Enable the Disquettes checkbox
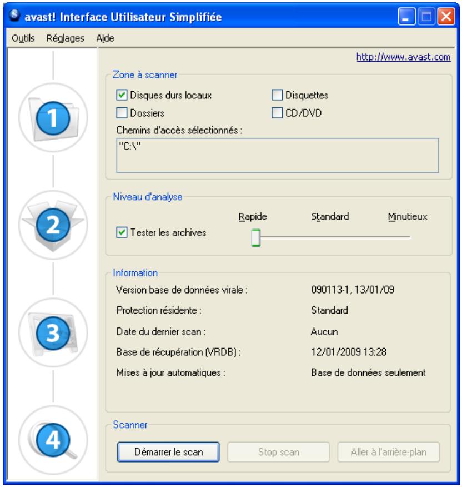The image size is (462, 487). coord(277,95)
